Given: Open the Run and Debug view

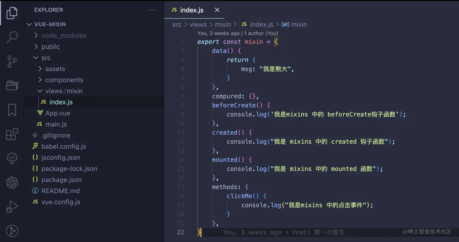Looking at the screenshot, I should click(x=12, y=207).
